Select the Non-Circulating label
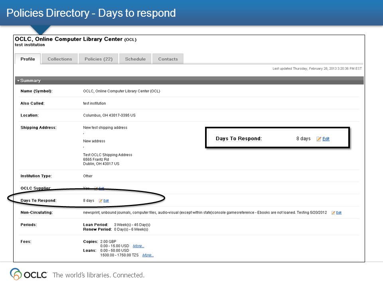This screenshot has height=287, width=383. pyautogui.click(x=37, y=212)
